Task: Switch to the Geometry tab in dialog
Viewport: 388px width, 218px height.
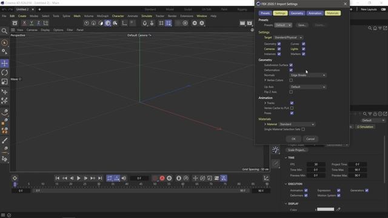Action: pyautogui.click(x=296, y=13)
